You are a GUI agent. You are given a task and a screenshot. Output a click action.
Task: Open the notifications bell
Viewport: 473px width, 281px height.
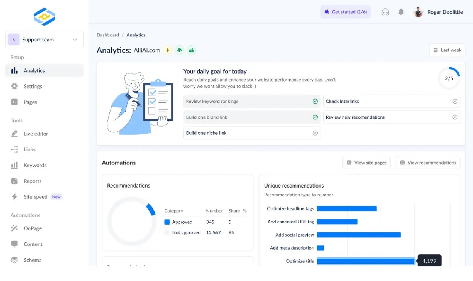(x=401, y=12)
